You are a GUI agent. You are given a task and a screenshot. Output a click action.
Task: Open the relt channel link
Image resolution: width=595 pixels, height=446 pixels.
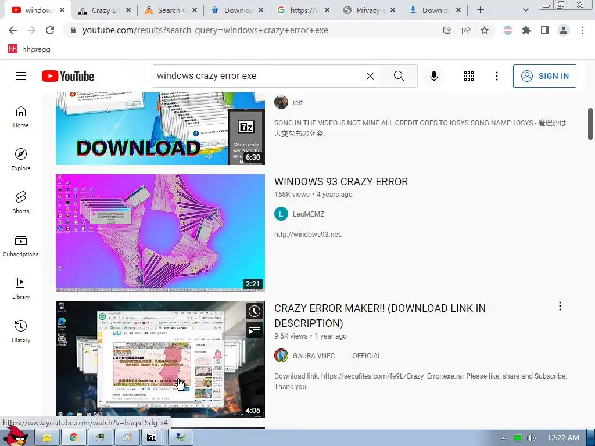tap(297, 102)
